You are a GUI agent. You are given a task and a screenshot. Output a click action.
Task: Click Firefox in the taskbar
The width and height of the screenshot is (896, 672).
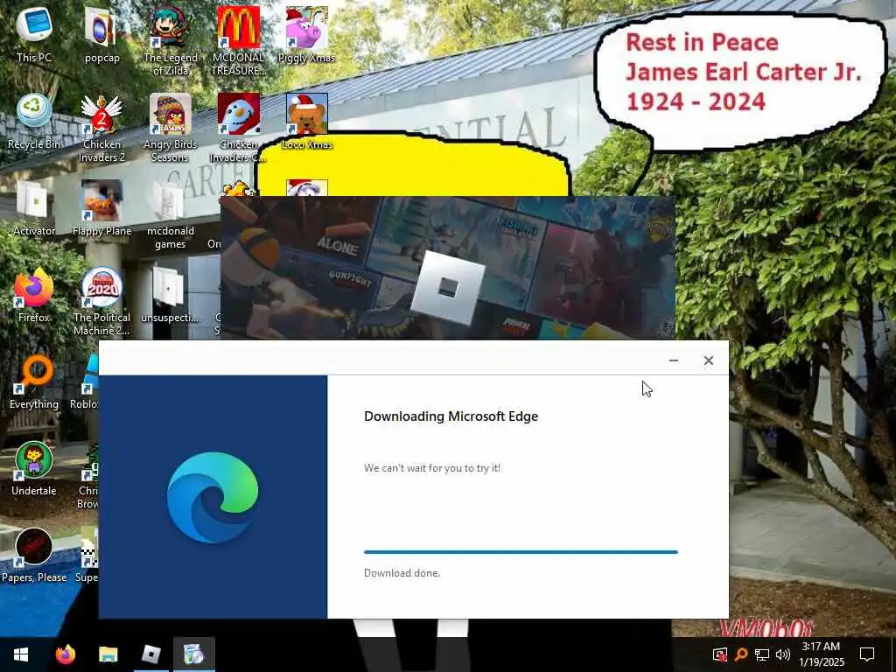(65, 654)
